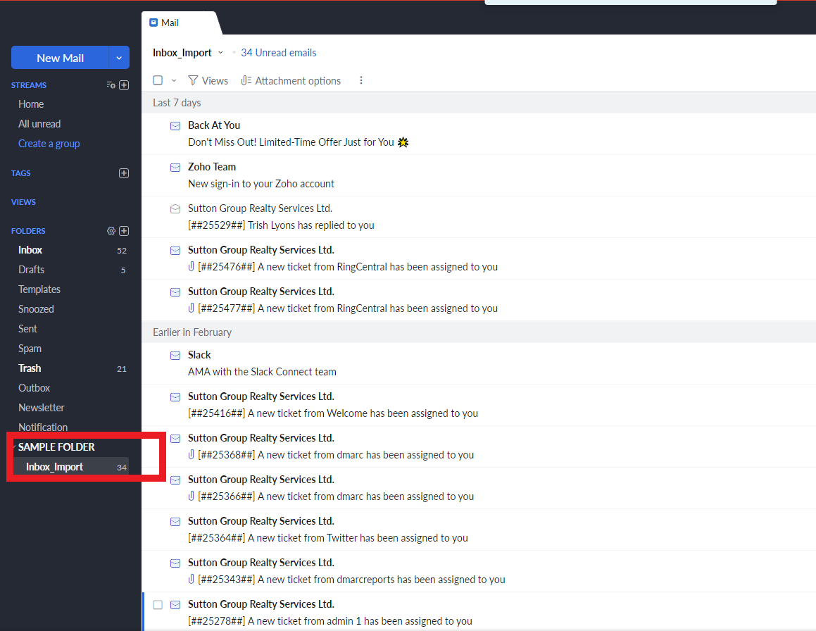Image resolution: width=816 pixels, height=631 pixels.
Task: Click the envelope icon of ticket 25416 email
Action: tap(175, 397)
